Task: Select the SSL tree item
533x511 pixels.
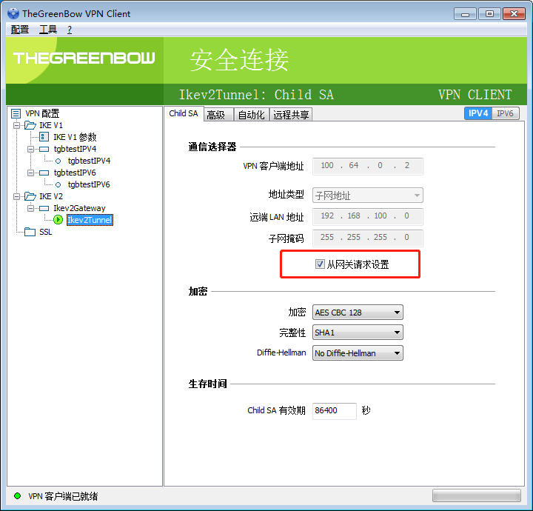Action: pyautogui.click(x=46, y=232)
